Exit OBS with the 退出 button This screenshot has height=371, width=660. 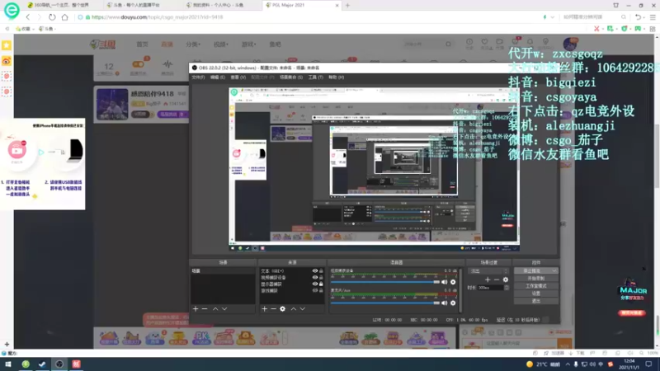[x=535, y=301]
